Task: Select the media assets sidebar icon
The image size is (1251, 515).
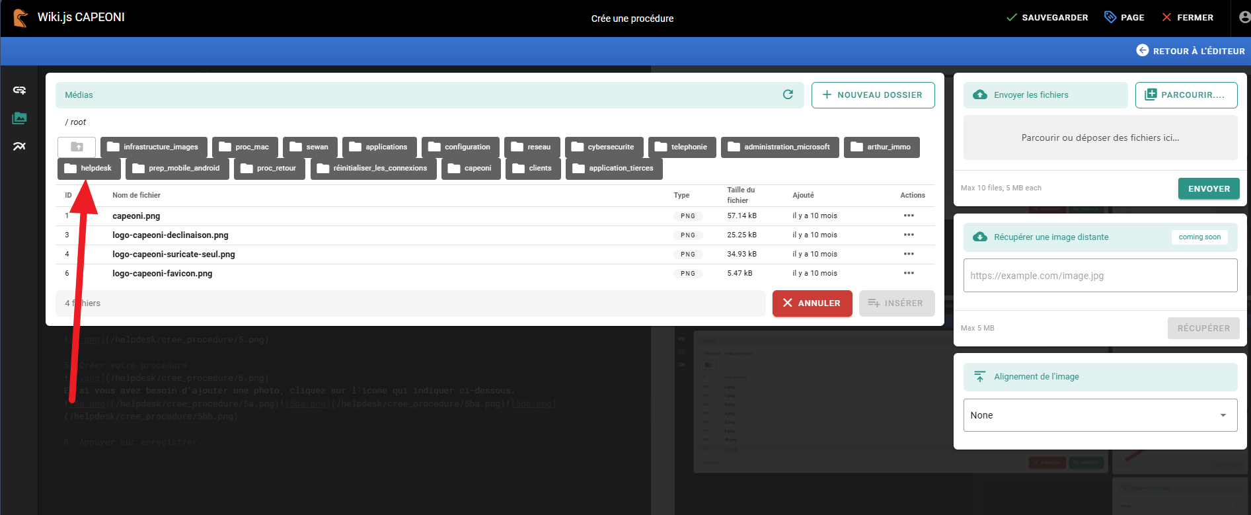Action: pos(19,118)
